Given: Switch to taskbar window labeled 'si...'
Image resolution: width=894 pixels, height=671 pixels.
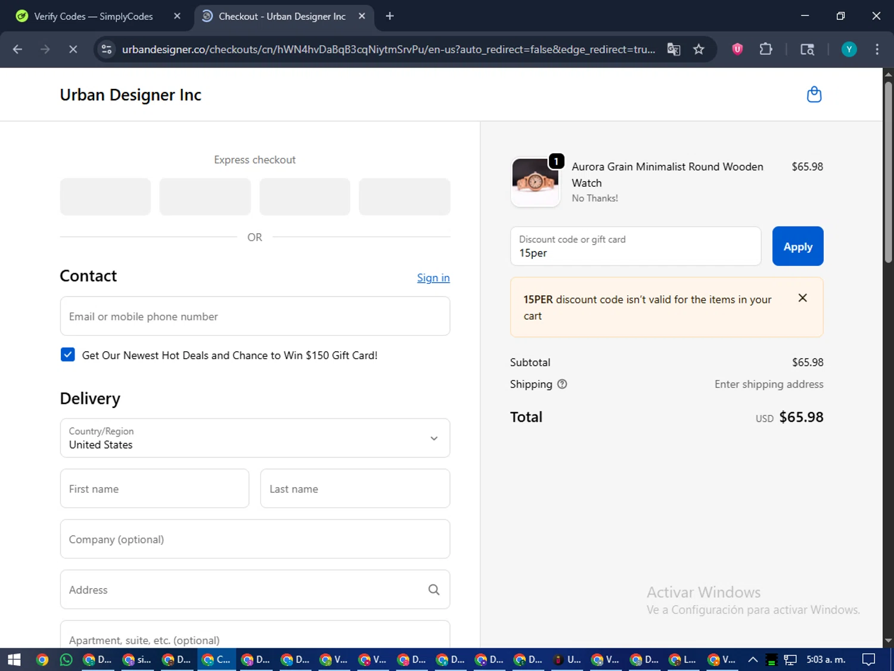Looking at the screenshot, I should (x=137, y=659).
